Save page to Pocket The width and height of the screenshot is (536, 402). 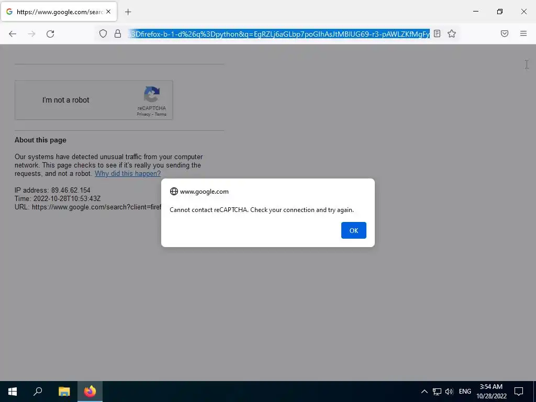tap(504, 33)
